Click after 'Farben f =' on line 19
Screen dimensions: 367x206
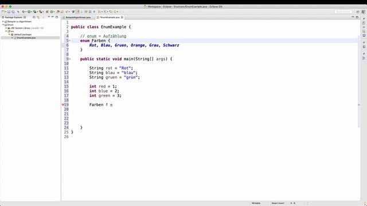point(114,105)
